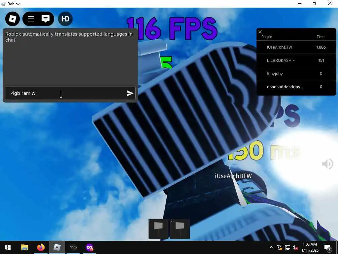Minimize the Roblox window

[x=300, y=3]
